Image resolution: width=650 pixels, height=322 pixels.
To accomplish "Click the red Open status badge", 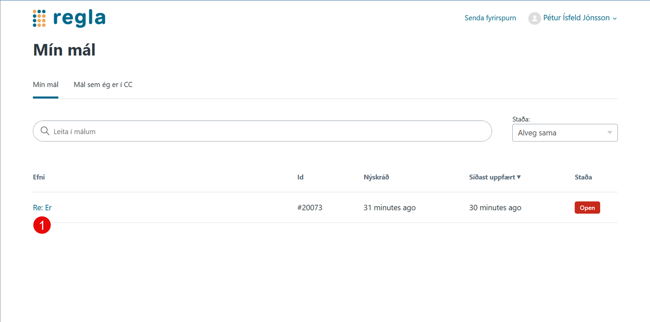I will [x=587, y=208].
